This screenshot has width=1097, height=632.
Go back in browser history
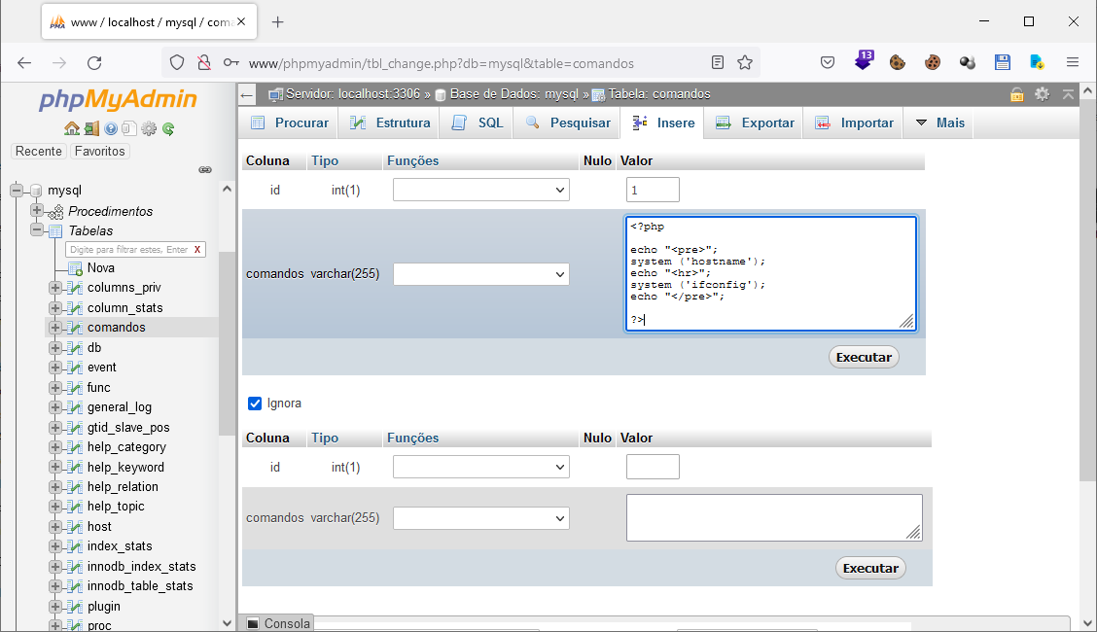tap(24, 63)
